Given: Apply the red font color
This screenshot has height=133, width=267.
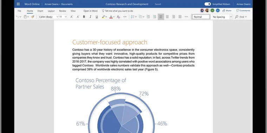Looking at the screenshot, I should click(x=111, y=17).
